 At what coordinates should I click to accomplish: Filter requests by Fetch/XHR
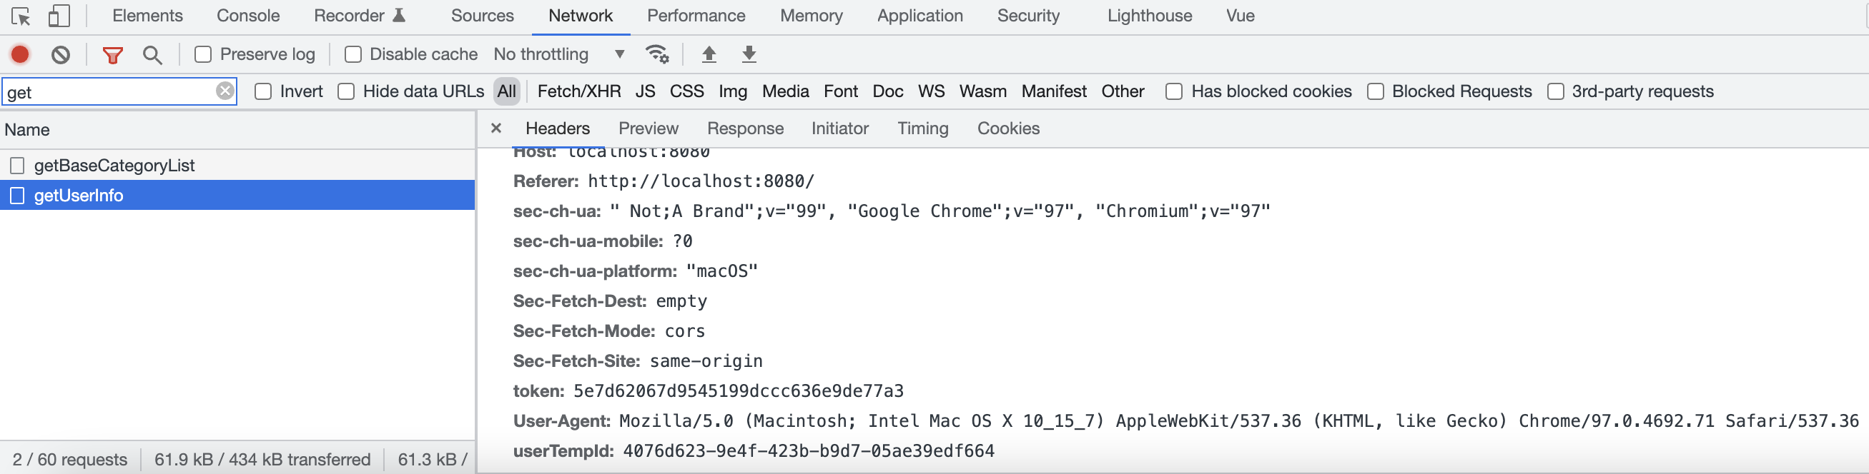[x=579, y=91]
